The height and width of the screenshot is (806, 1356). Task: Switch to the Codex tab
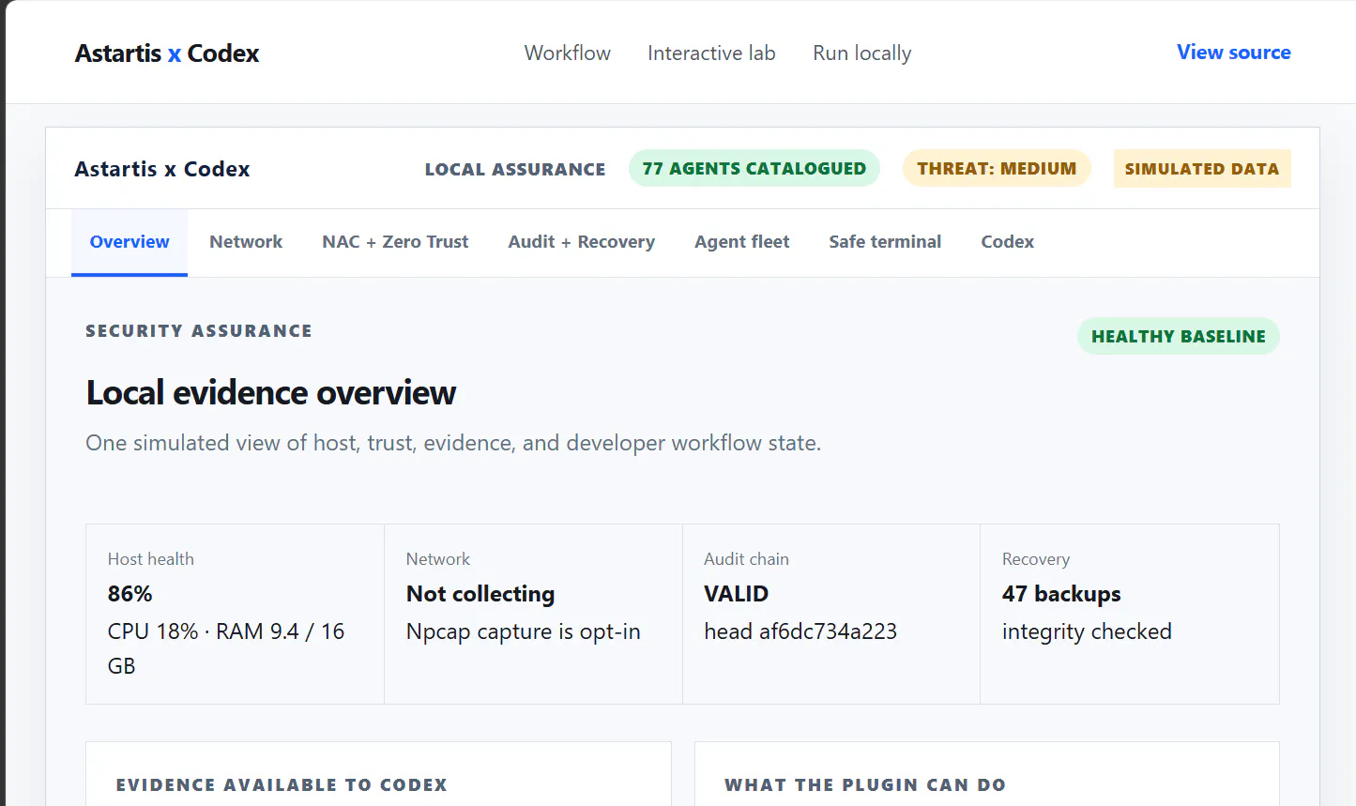(1008, 242)
